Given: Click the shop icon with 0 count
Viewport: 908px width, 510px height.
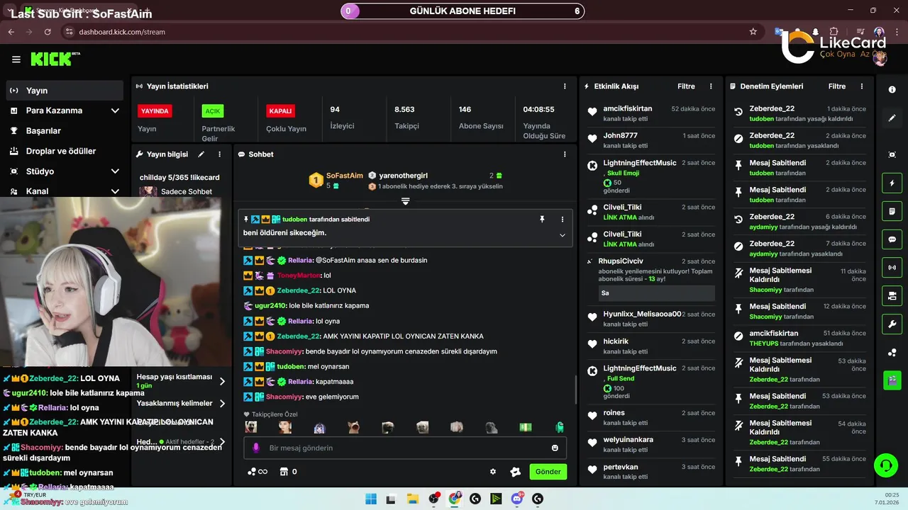Looking at the screenshot, I should click(x=288, y=472).
